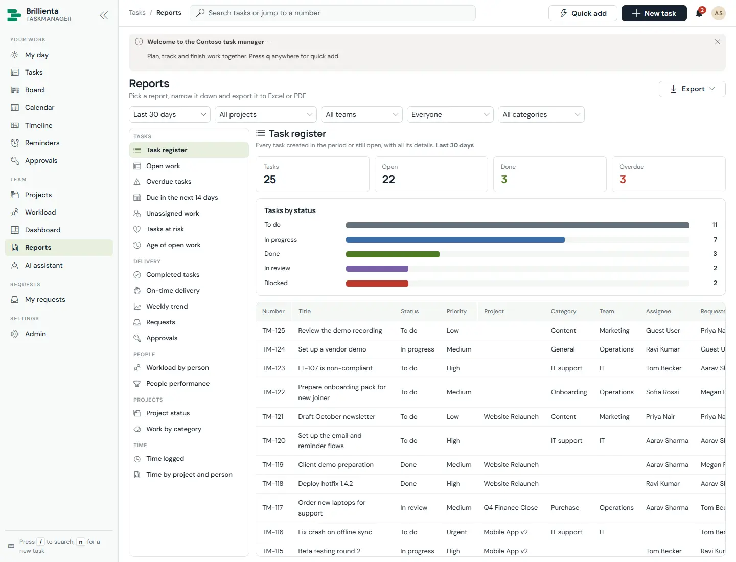Click the Calendar icon in sidebar

tap(15, 107)
